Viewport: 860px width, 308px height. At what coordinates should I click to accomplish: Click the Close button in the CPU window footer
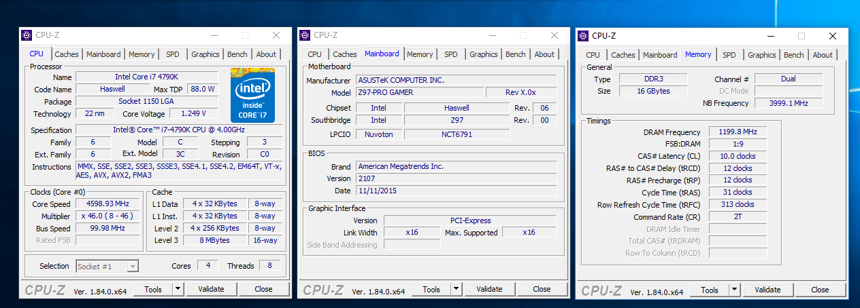[x=263, y=289]
